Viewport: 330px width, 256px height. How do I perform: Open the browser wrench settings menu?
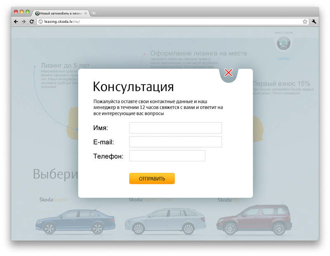314,22
